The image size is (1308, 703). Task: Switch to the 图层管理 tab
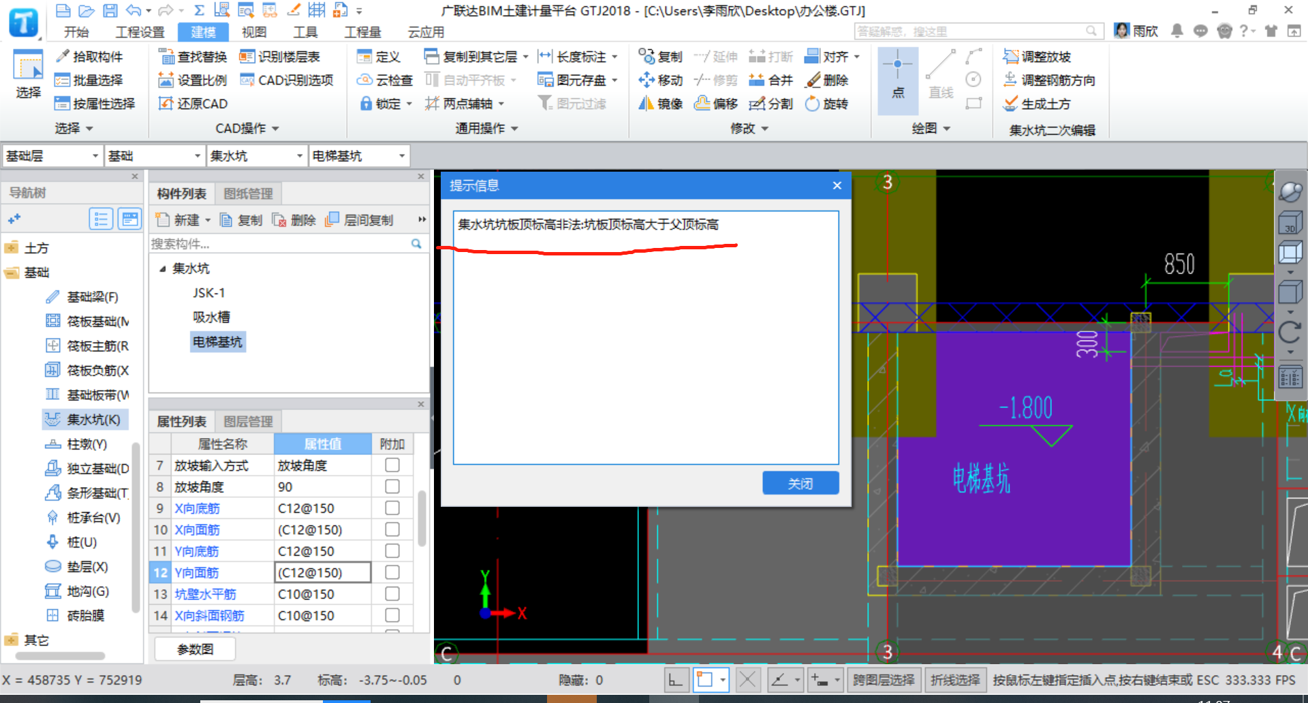pyautogui.click(x=248, y=422)
